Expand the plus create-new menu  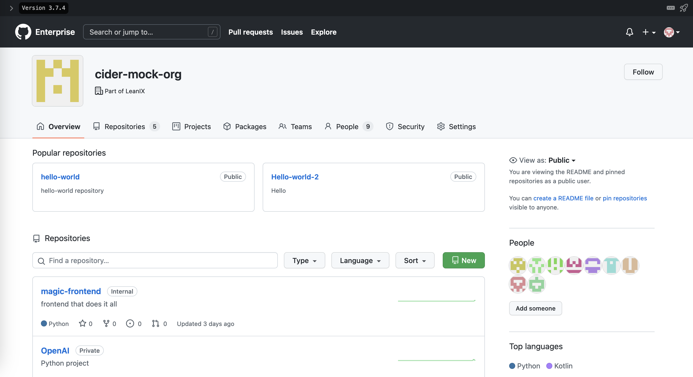coord(649,32)
